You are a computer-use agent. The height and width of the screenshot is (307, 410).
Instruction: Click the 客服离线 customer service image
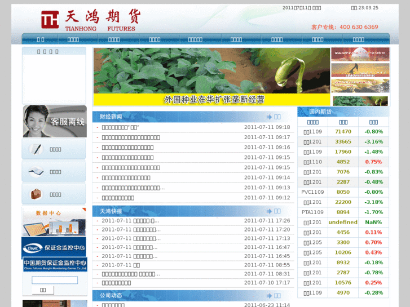pyautogui.click(x=55, y=121)
